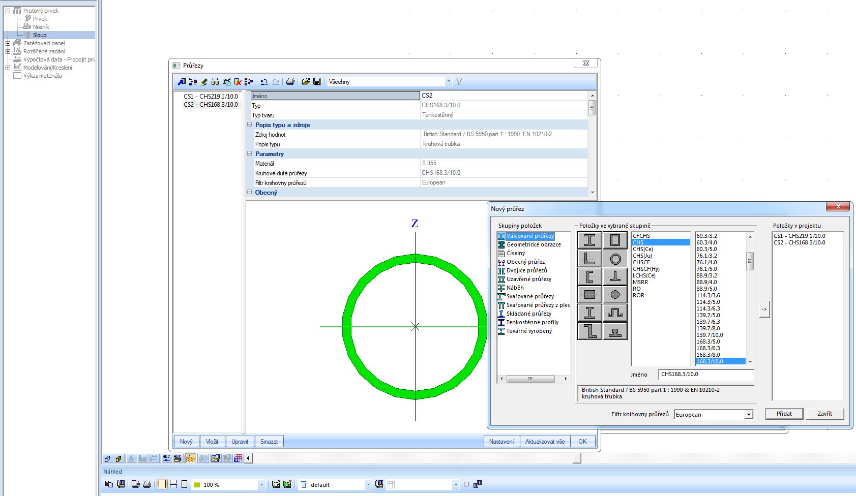Viewport: 856px width, 496px height.
Task: Select the rectangular hollow section shape button
Action: click(x=615, y=240)
